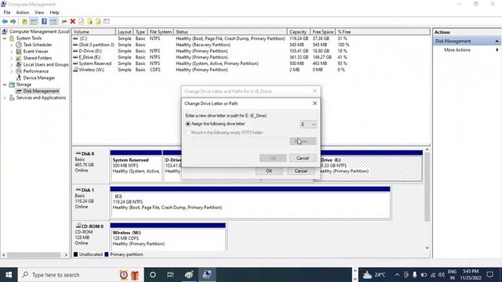Expand Services and Applications node
Screen dimensions: 502x282
(5, 98)
